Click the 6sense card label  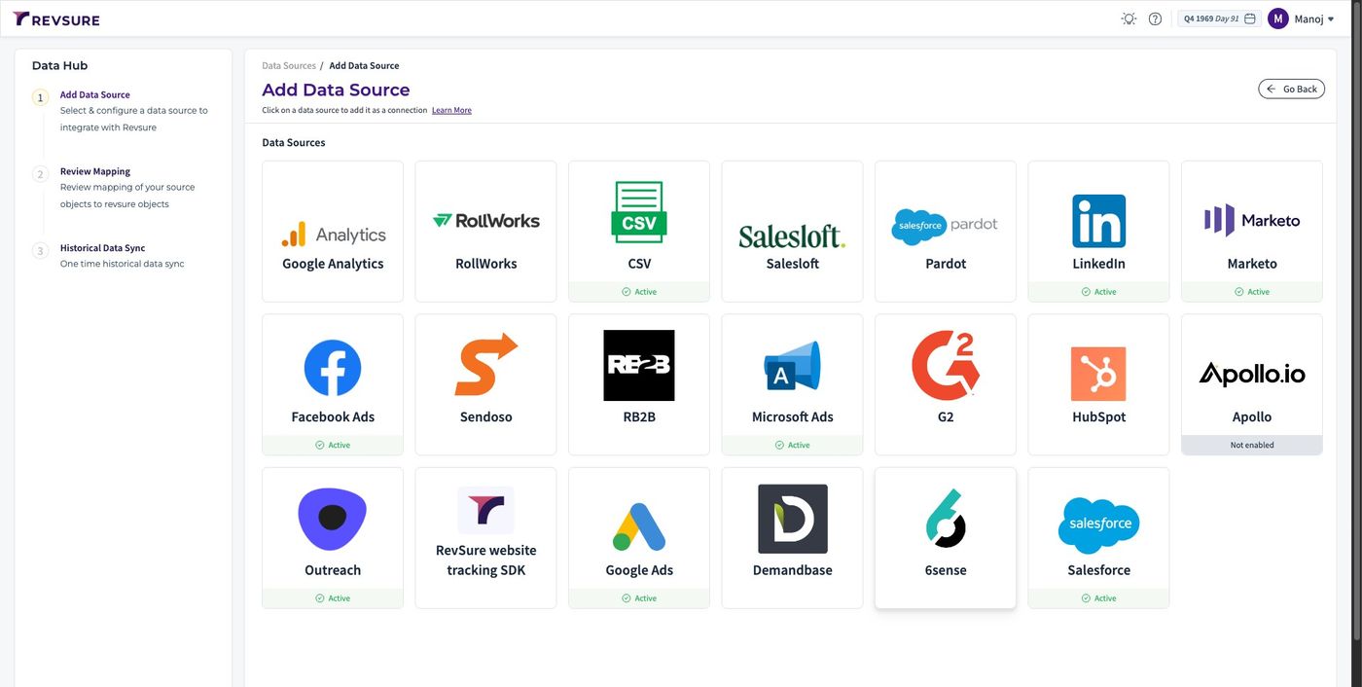[x=946, y=570]
